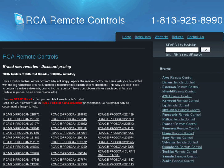Open JVC Remote Control brand link

[x=177, y=96]
